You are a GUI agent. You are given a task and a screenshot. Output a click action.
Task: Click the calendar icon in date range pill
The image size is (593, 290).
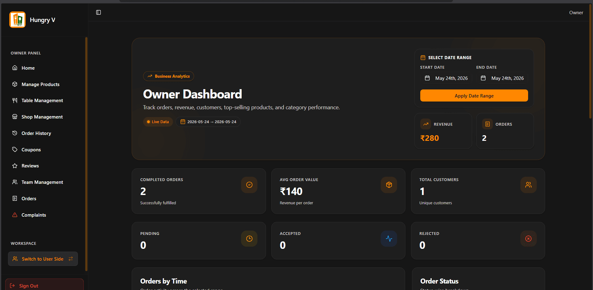pos(183,122)
